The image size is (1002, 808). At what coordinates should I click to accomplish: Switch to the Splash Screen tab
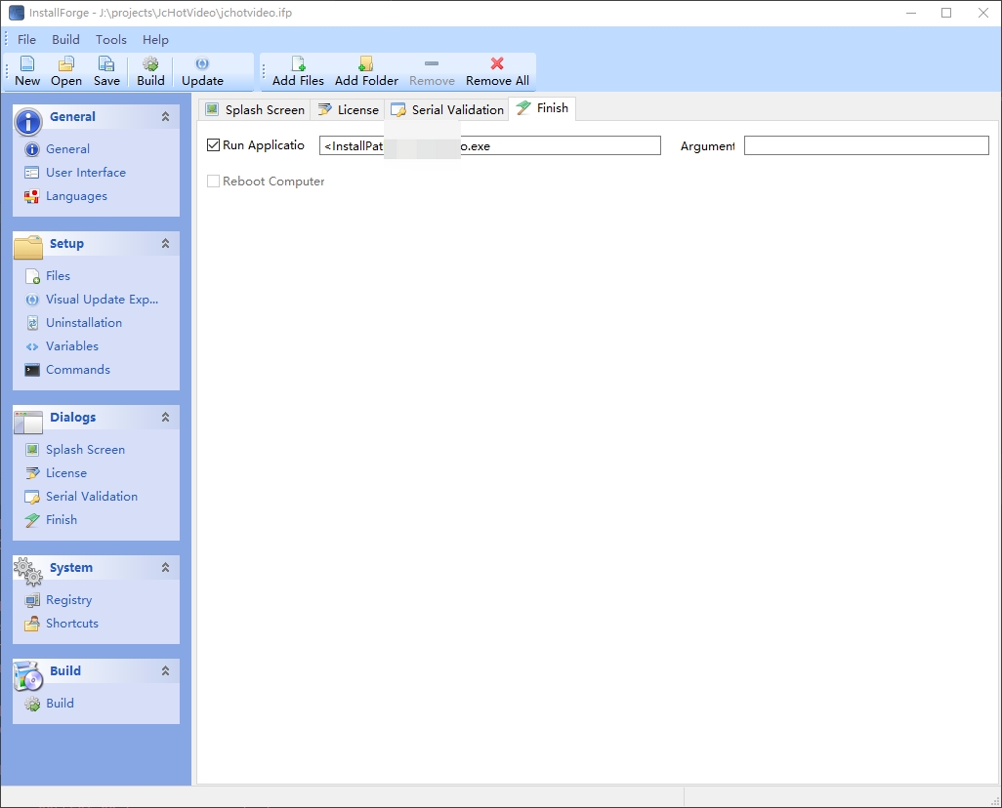click(x=254, y=110)
